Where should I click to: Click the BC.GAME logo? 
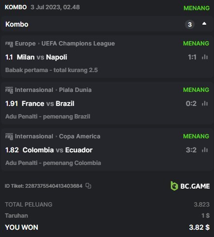(190, 186)
